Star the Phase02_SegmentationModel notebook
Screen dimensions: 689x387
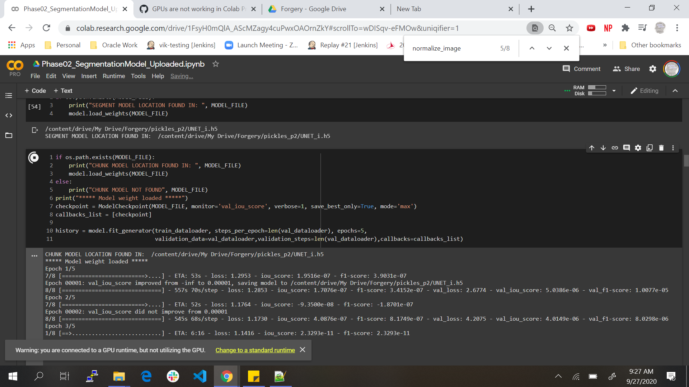(216, 64)
